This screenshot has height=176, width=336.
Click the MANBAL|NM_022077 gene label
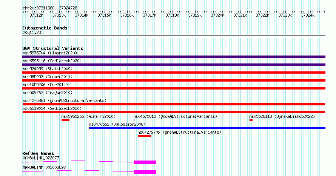41,158
